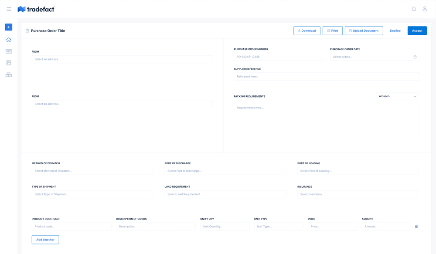The image size is (436, 254).
Task: Click the Unit Quantity field
Action: pos(225,227)
